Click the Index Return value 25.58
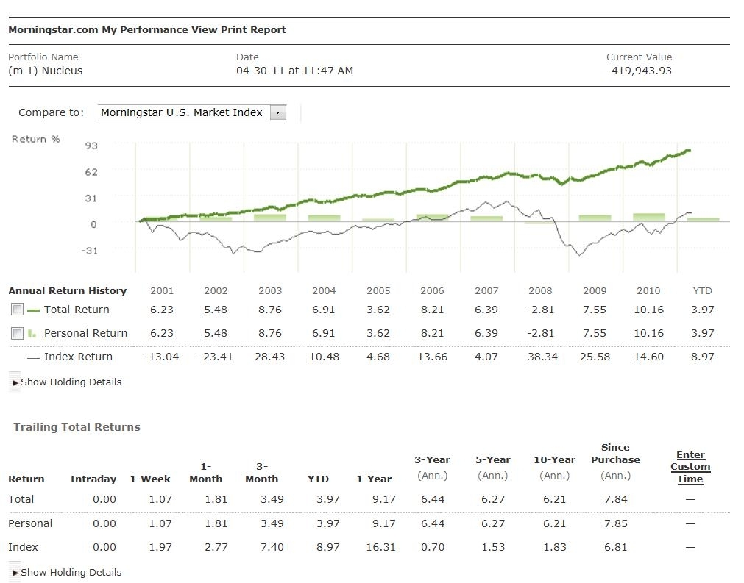 click(595, 357)
